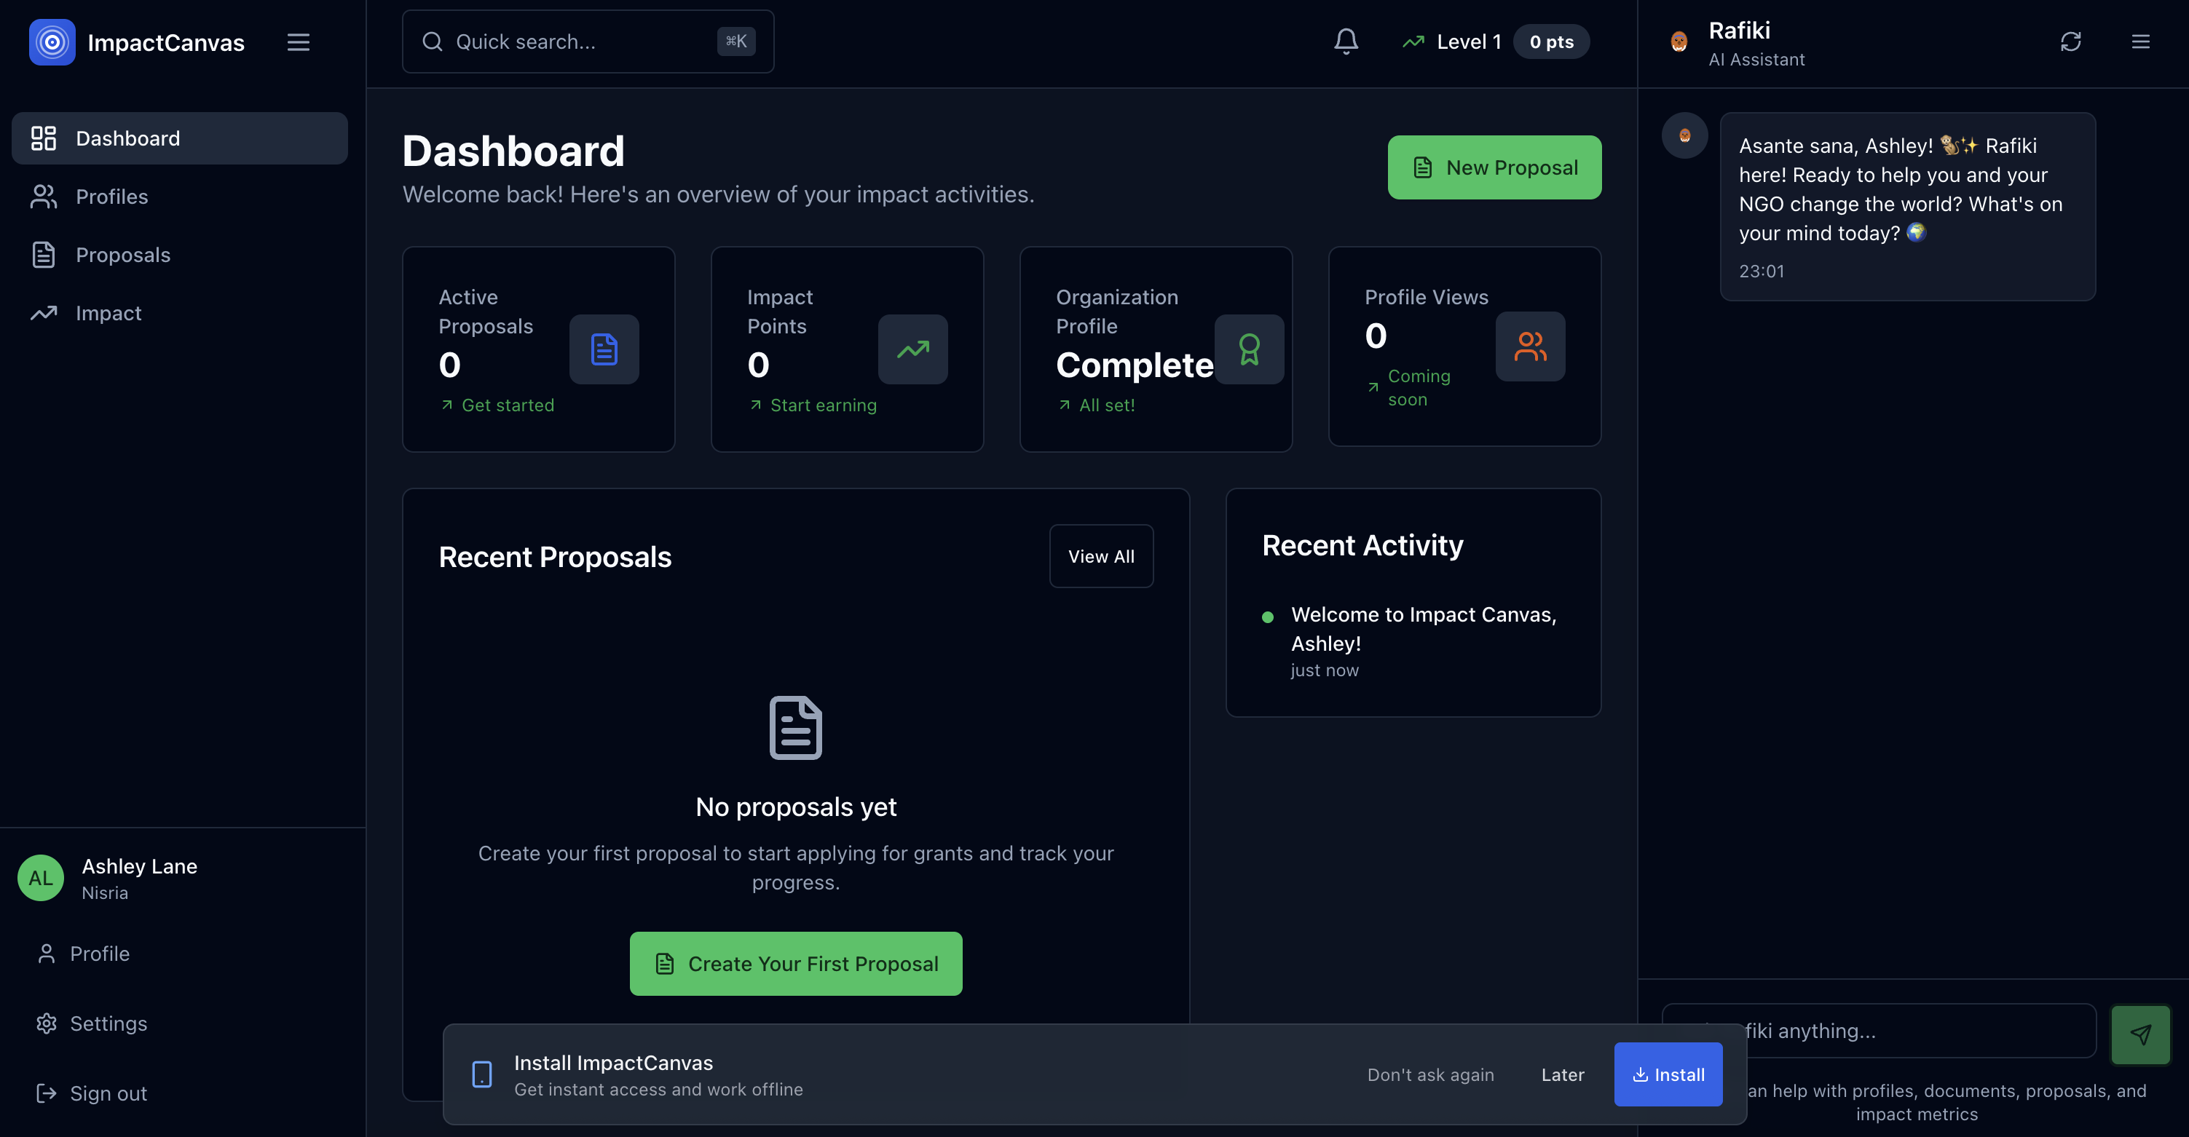The width and height of the screenshot is (2189, 1137).
Task: Click the ImpactCanvas logo icon
Action: tap(51, 41)
